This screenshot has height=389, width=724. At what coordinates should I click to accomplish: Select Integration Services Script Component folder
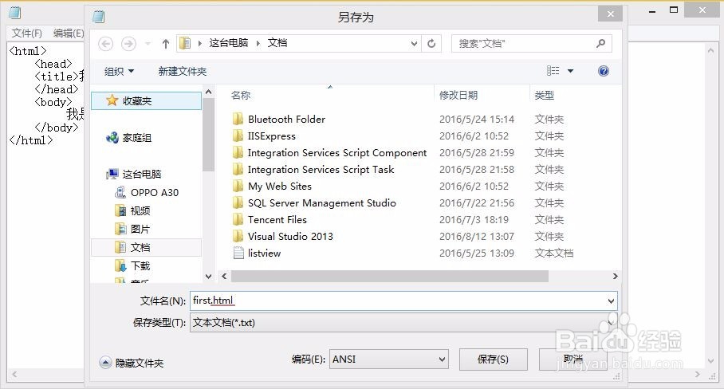[x=337, y=153]
